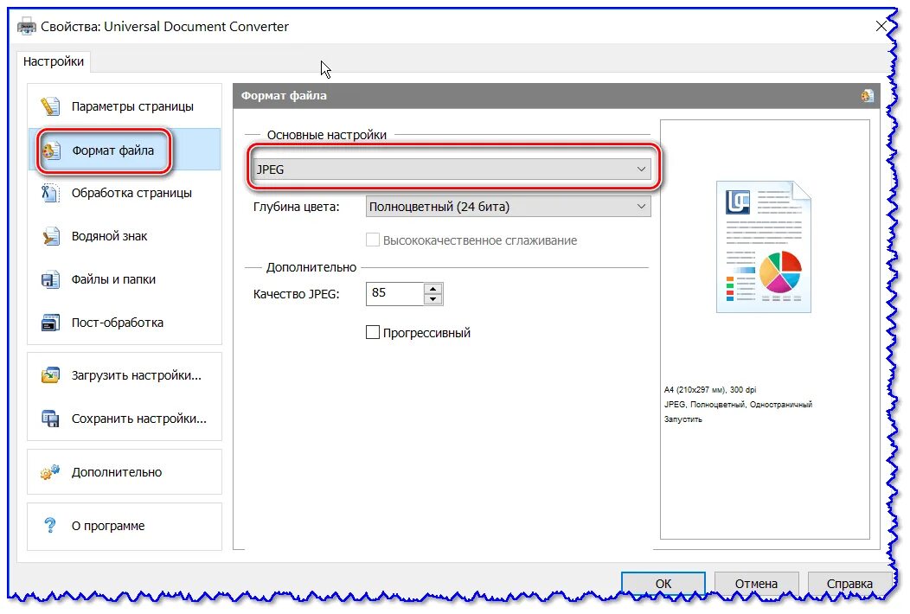910x614 pixels.
Task: Go to Водяной знак settings
Action: click(125, 236)
